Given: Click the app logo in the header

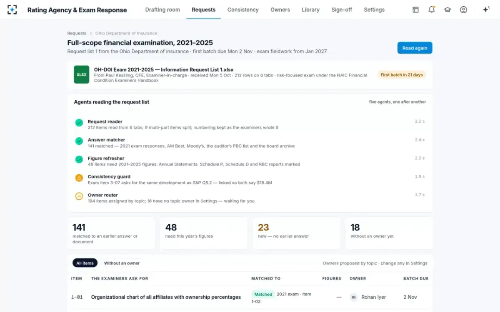Looking at the screenshot, I should [12, 10].
